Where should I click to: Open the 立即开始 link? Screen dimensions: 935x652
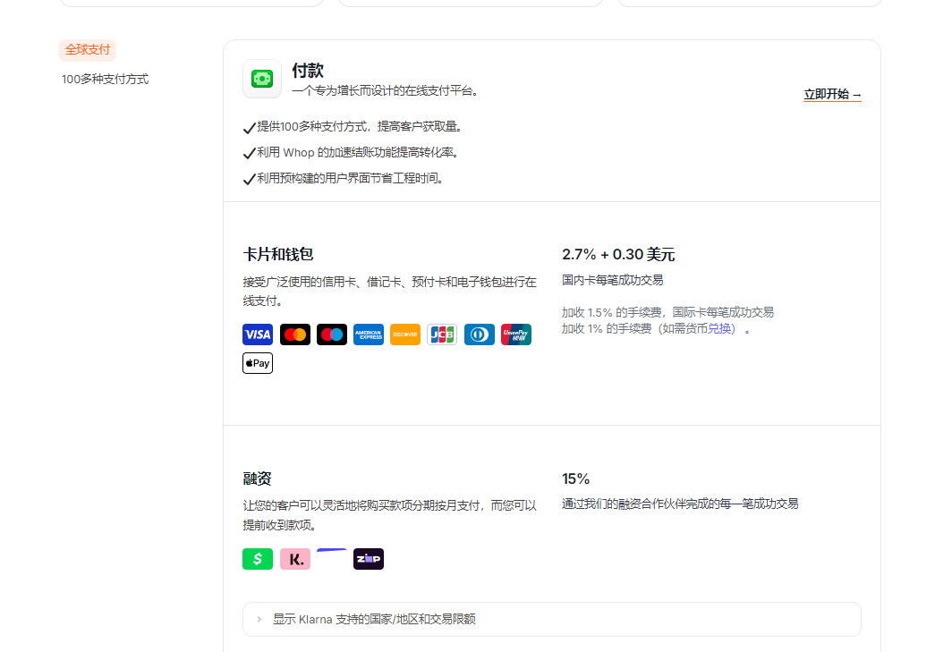(x=832, y=94)
